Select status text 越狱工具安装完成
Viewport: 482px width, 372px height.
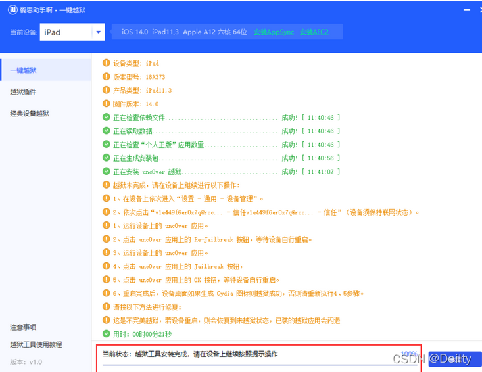click(x=161, y=354)
